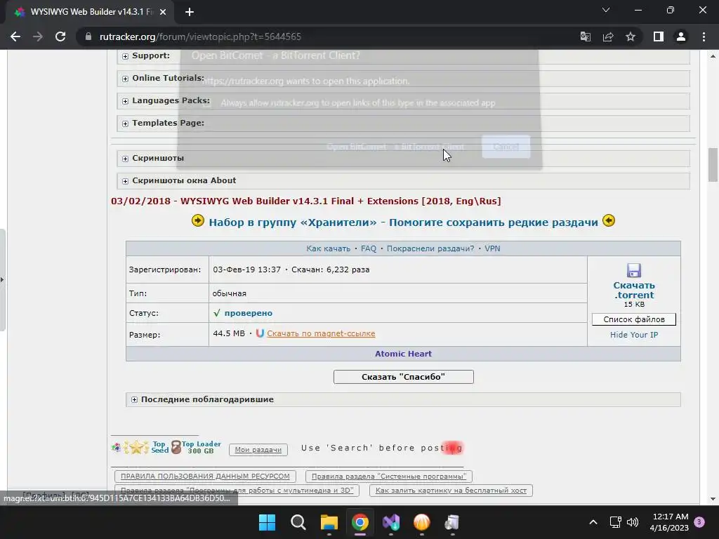Open Правила раздела "Системные программы" link
719x539 pixels.
point(389,477)
